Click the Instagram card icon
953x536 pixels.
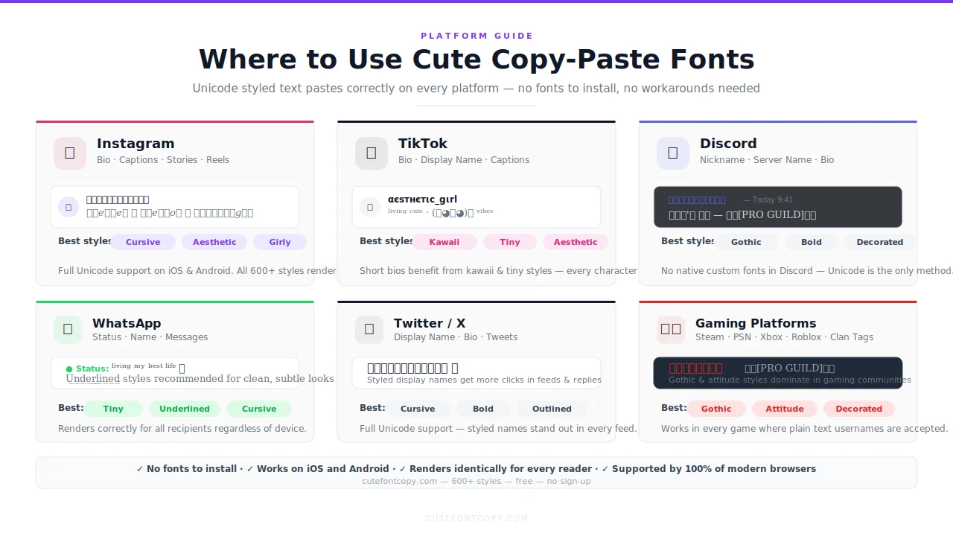[70, 153]
